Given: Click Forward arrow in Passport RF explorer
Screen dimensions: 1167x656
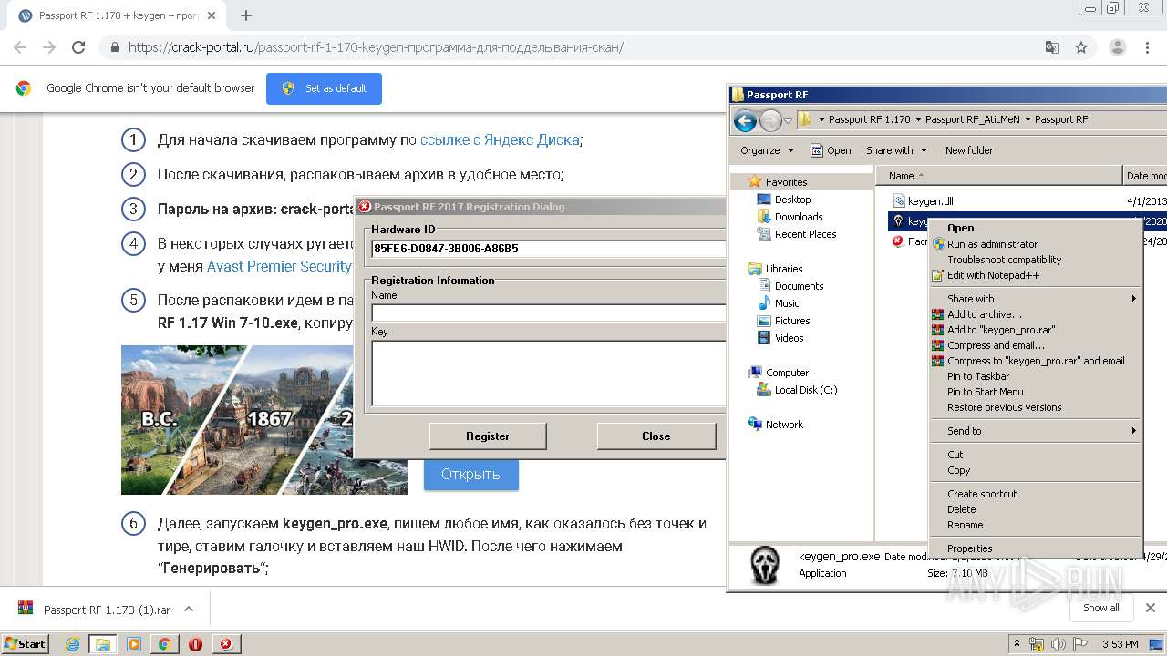Looking at the screenshot, I should click(x=770, y=119).
